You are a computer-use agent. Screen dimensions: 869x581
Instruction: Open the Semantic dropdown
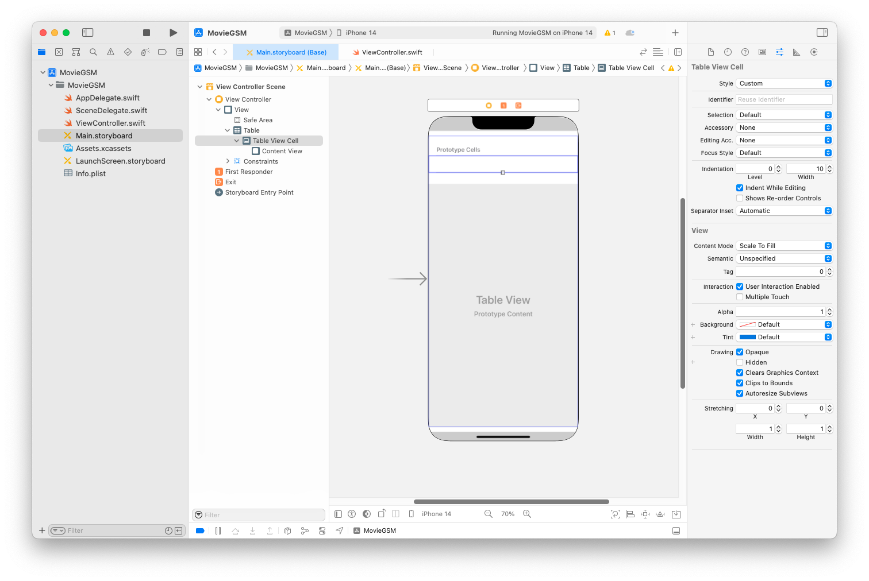784,258
